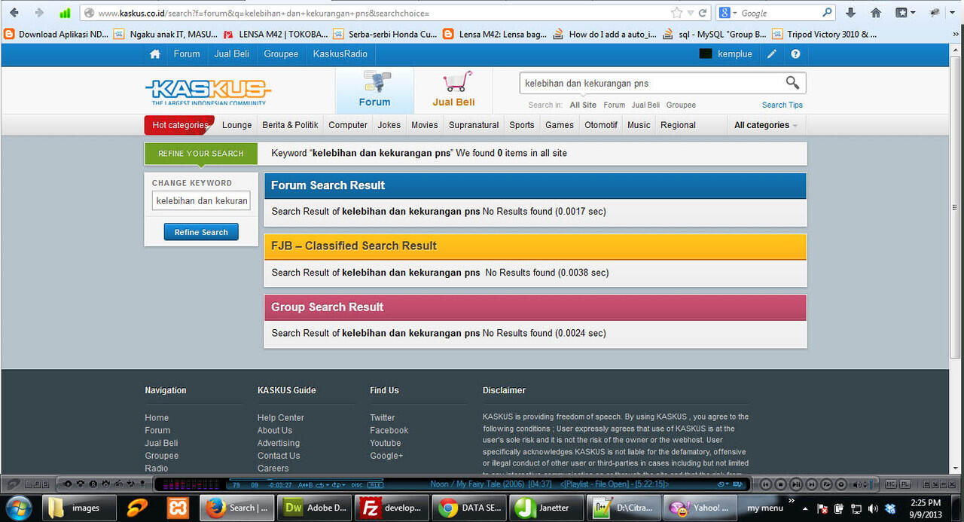Bookmark this page with the star icon
Image resolution: width=964 pixels, height=522 pixels.
click(676, 13)
